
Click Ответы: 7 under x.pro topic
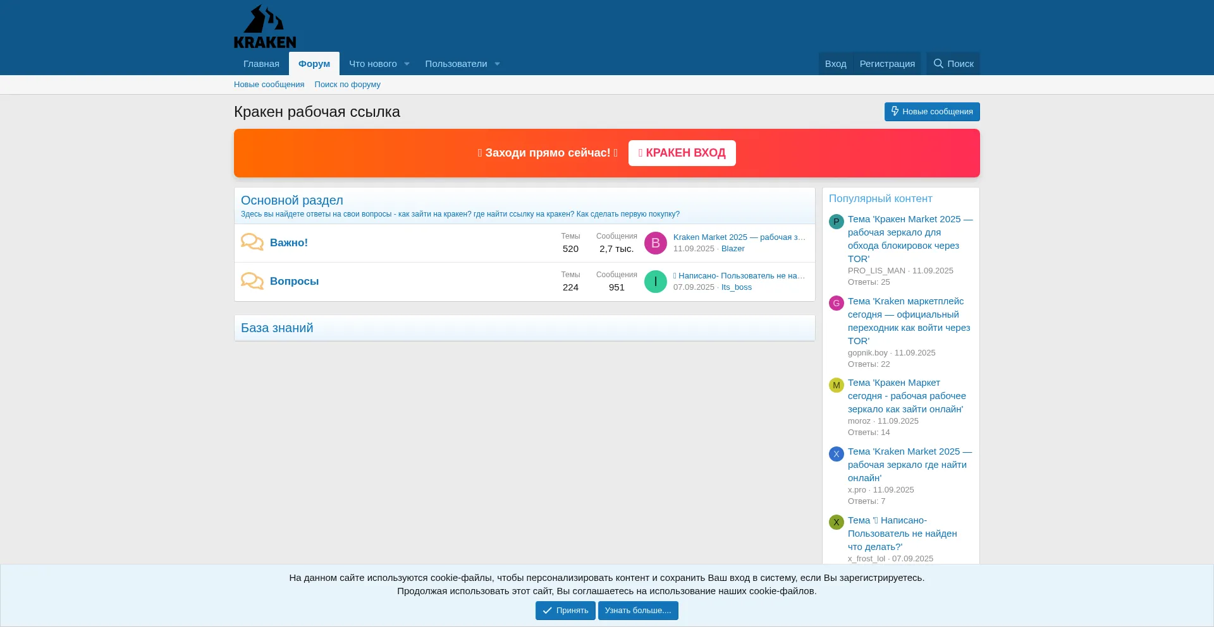point(866,501)
